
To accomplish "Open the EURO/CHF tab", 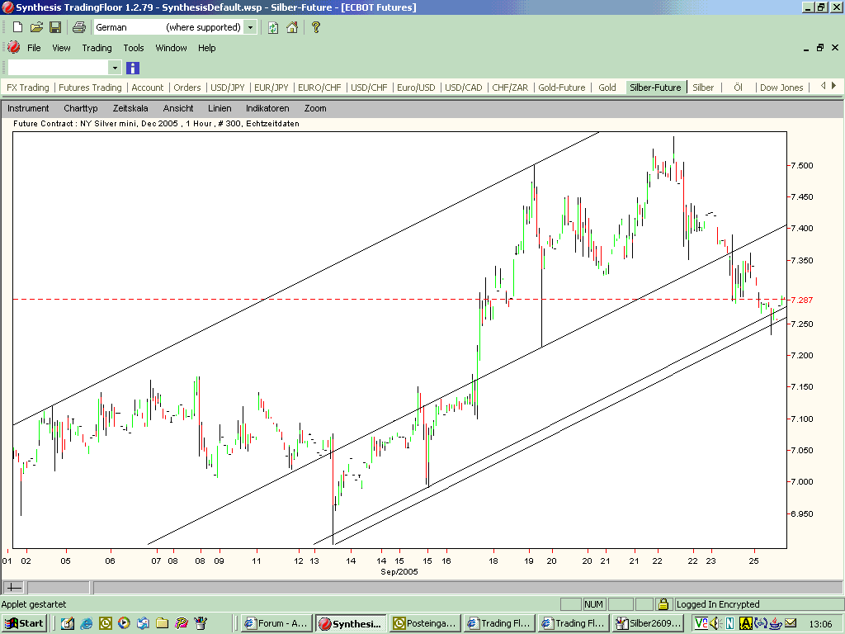I will (x=319, y=88).
